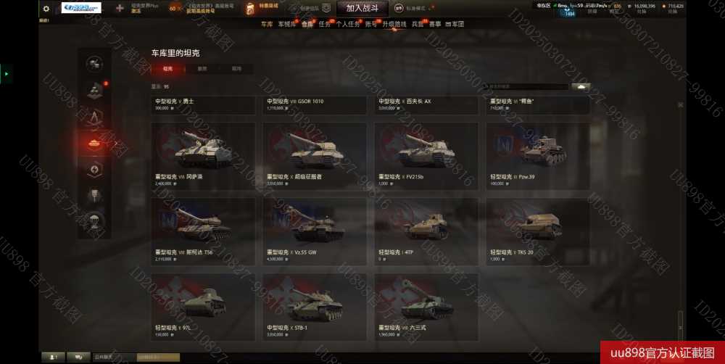Click the plus icon beside Plus subscription

point(120,8)
